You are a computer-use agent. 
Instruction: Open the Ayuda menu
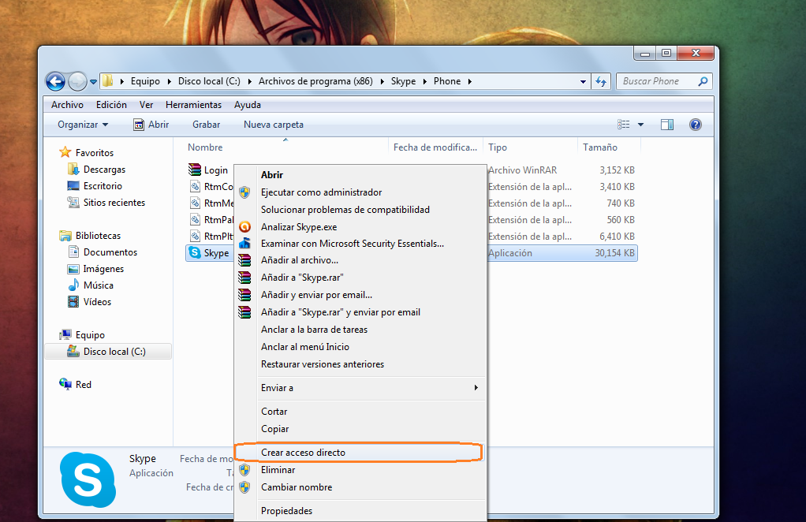[248, 105]
